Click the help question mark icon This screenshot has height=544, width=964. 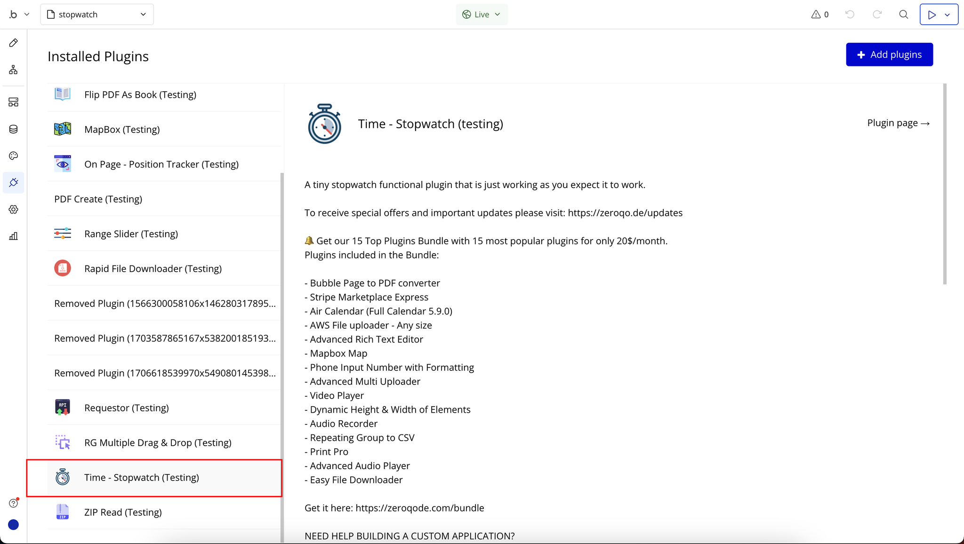pyautogui.click(x=13, y=503)
